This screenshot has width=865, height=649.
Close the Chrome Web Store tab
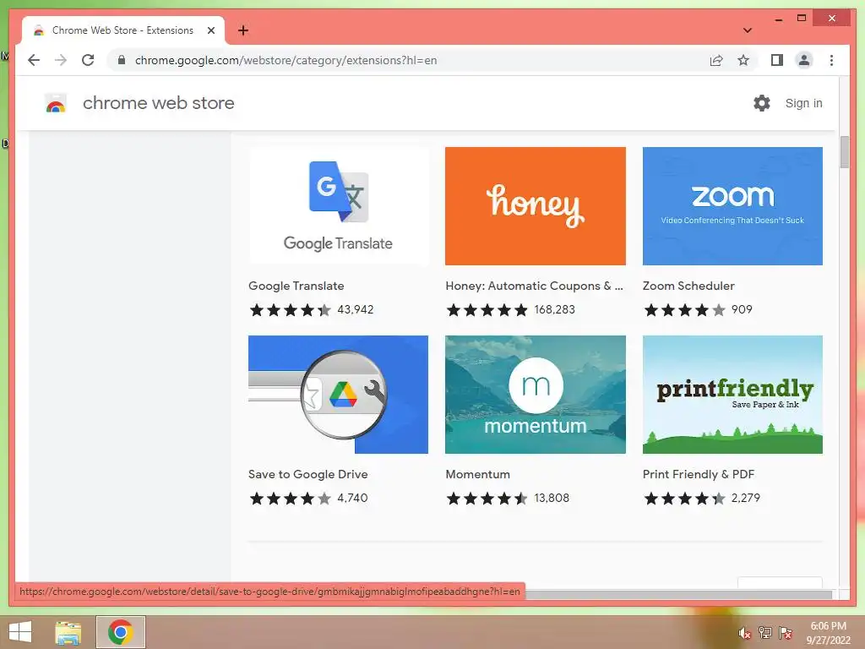210,30
